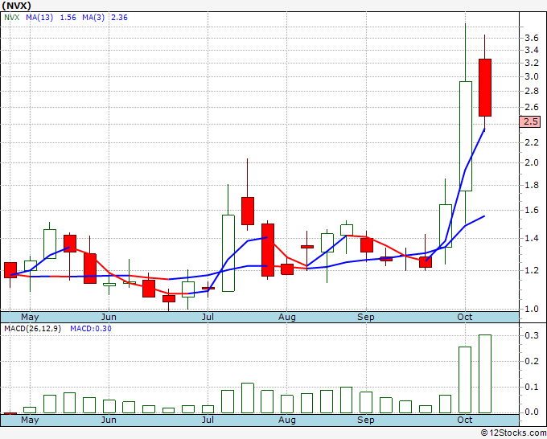Click the Sep label on the MACD axis
Screen dimensions: 547x439
(366, 420)
